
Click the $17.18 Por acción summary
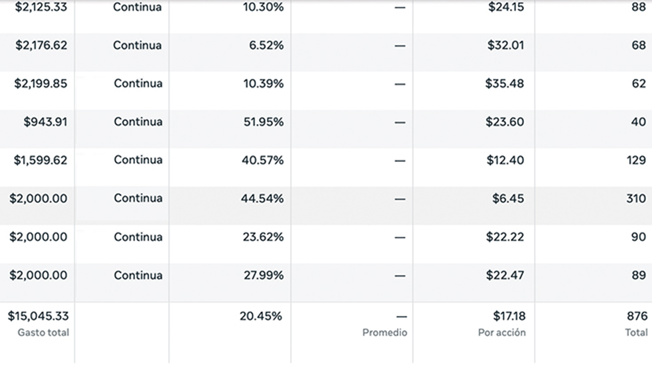[x=509, y=316]
